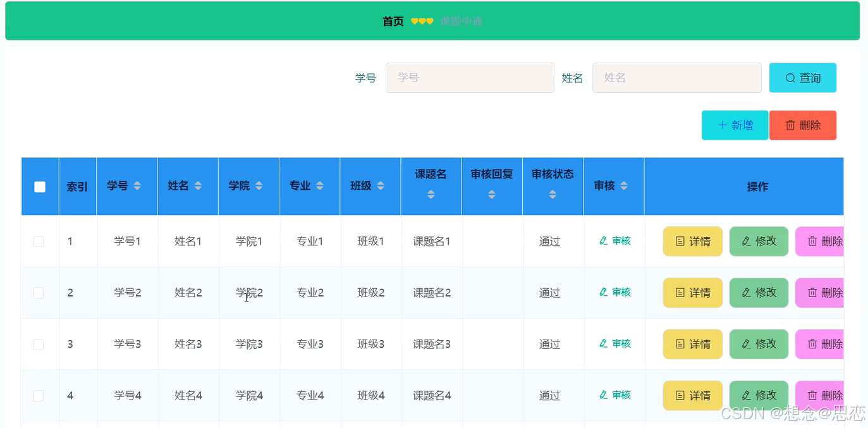Click 修改 for row 学号3
Viewport: 868px width, 428px height.
click(x=759, y=344)
